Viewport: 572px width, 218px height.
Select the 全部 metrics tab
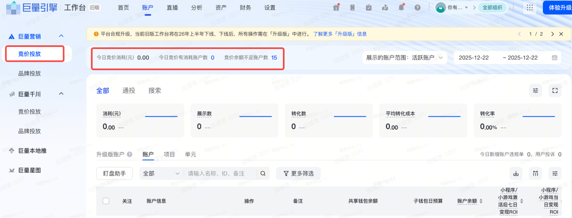[103, 91]
